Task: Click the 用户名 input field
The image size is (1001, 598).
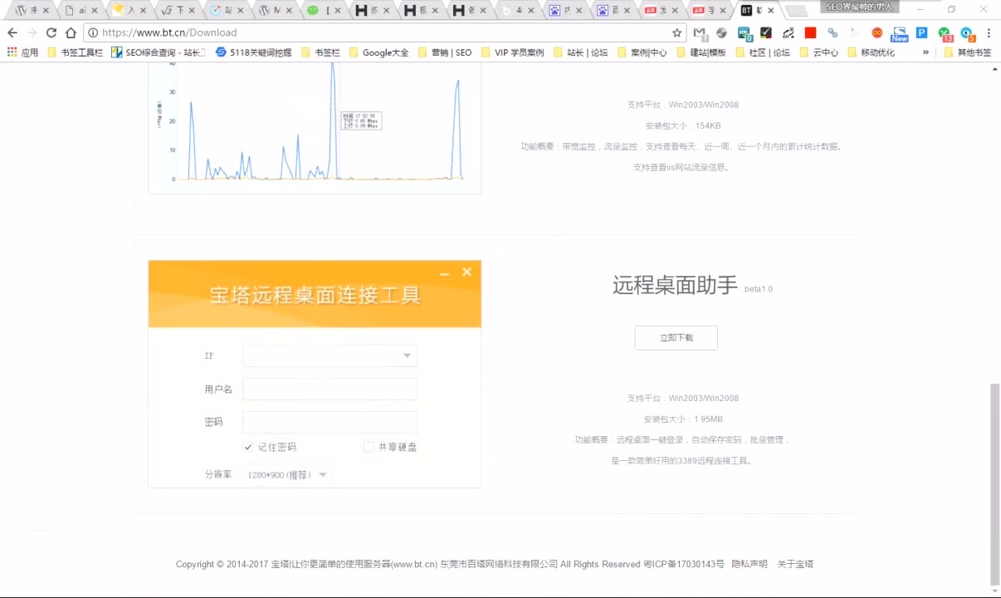Action: point(330,389)
